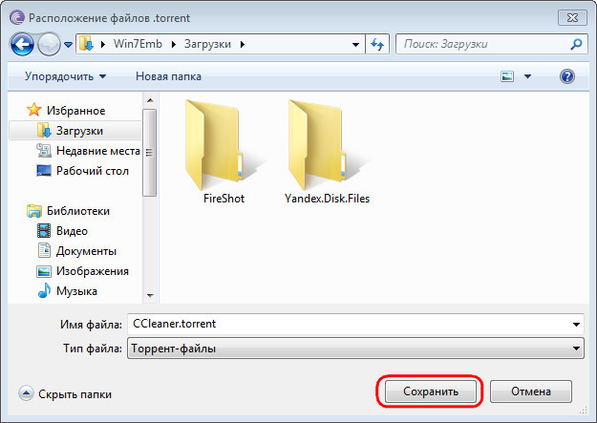Click the Видео filmstrip icon

coord(44,231)
